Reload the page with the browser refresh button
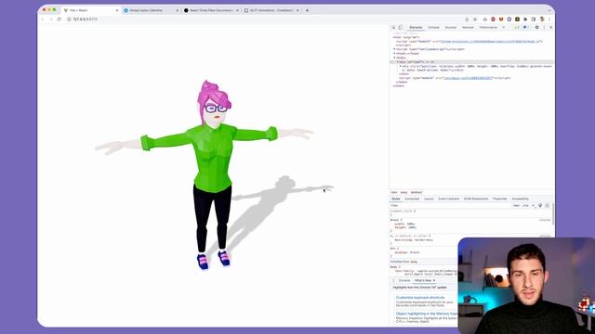This screenshot has height=334, width=595. [59, 19]
